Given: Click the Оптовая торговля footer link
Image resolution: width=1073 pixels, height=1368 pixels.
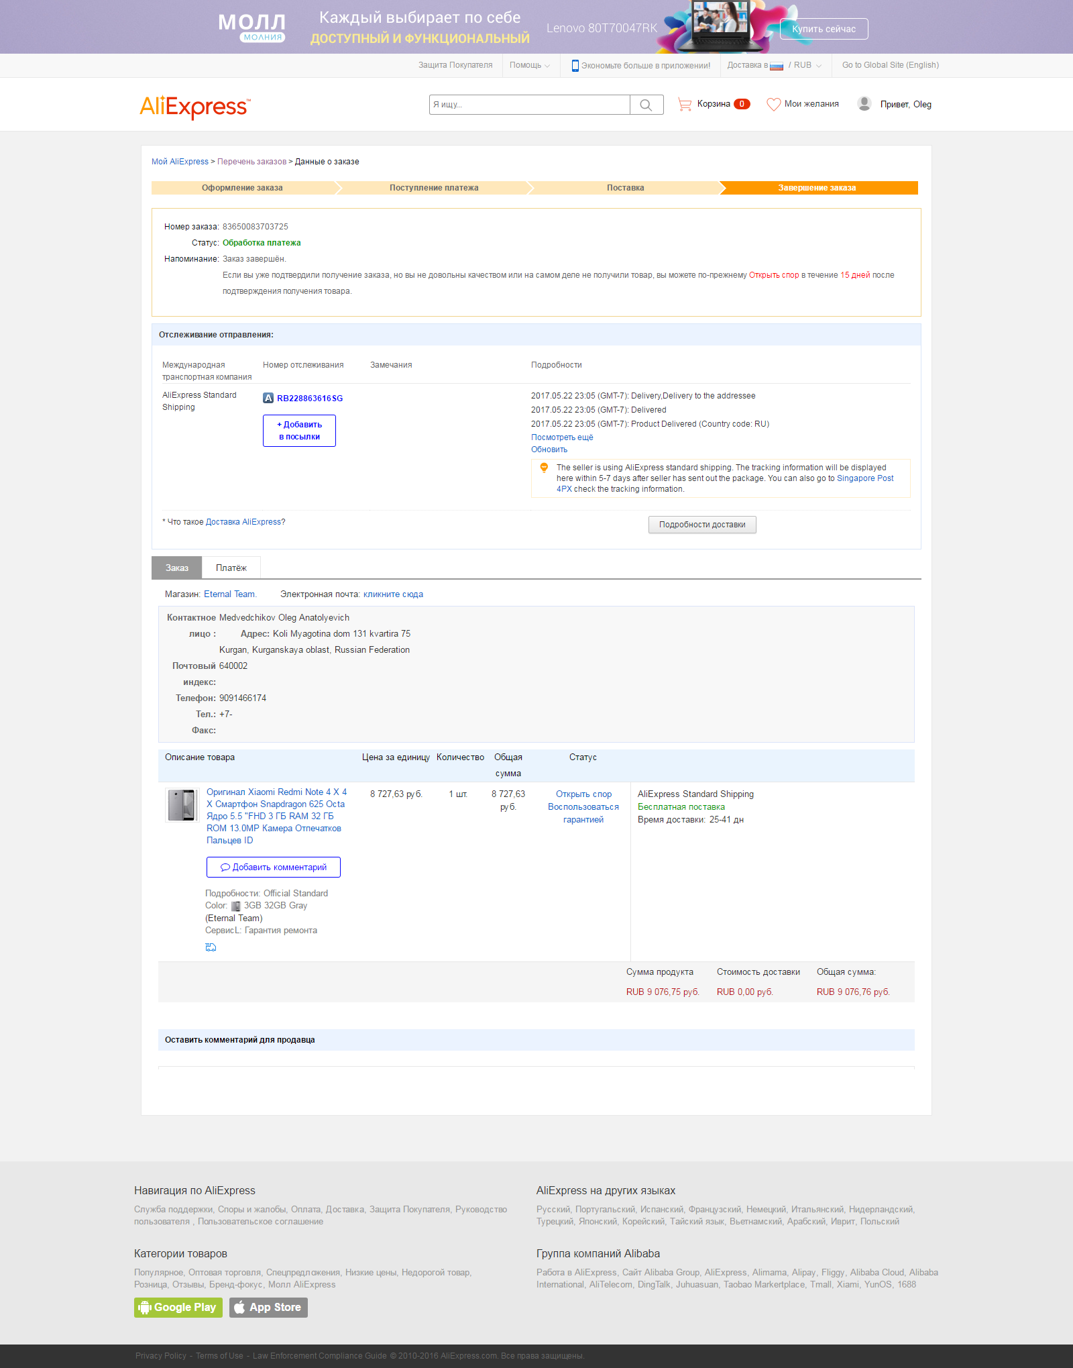Looking at the screenshot, I should [225, 1273].
